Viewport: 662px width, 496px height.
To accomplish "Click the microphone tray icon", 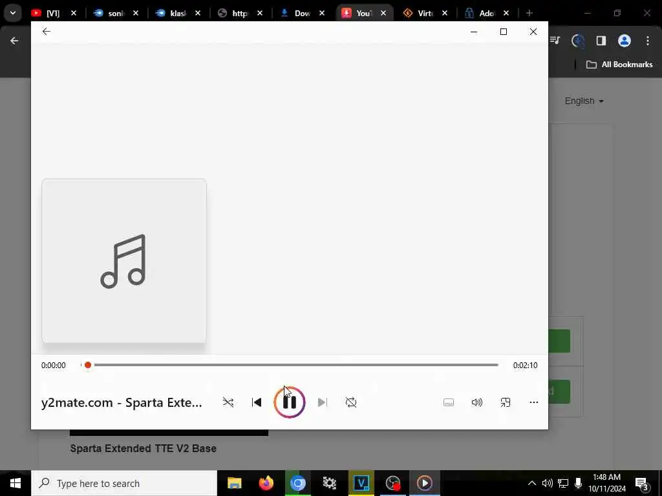I will pyautogui.click(x=579, y=483).
